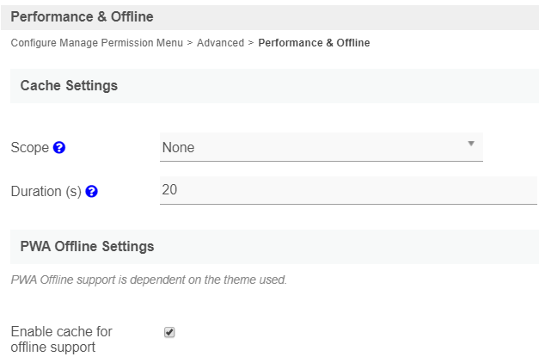Screen dimensions: 539x363
Task: Go to Configure Manage Permission Menu breadcrumb
Action: coord(96,43)
